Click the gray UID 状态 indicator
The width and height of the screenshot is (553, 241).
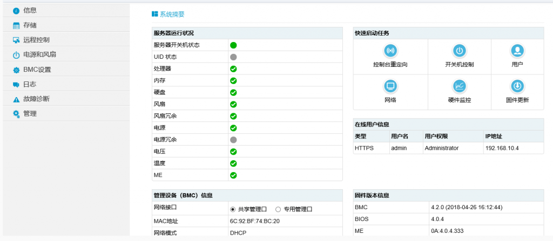(x=233, y=57)
